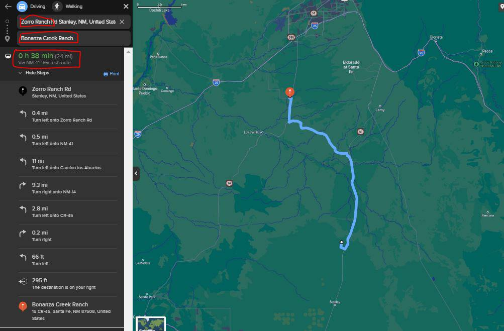Click the Print link
The width and height of the screenshot is (504, 331).
tap(115, 74)
